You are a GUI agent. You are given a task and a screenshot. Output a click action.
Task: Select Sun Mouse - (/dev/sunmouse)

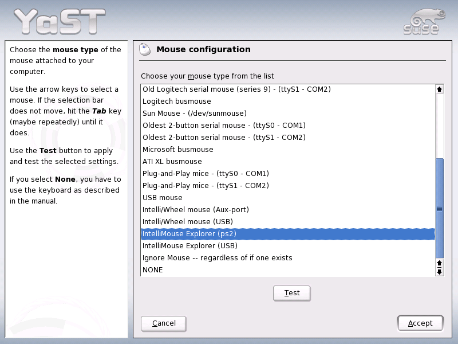click(288, 113)
